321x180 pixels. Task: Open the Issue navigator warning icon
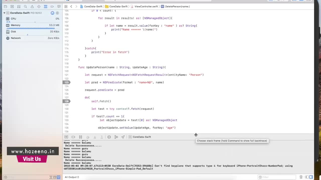32,6
